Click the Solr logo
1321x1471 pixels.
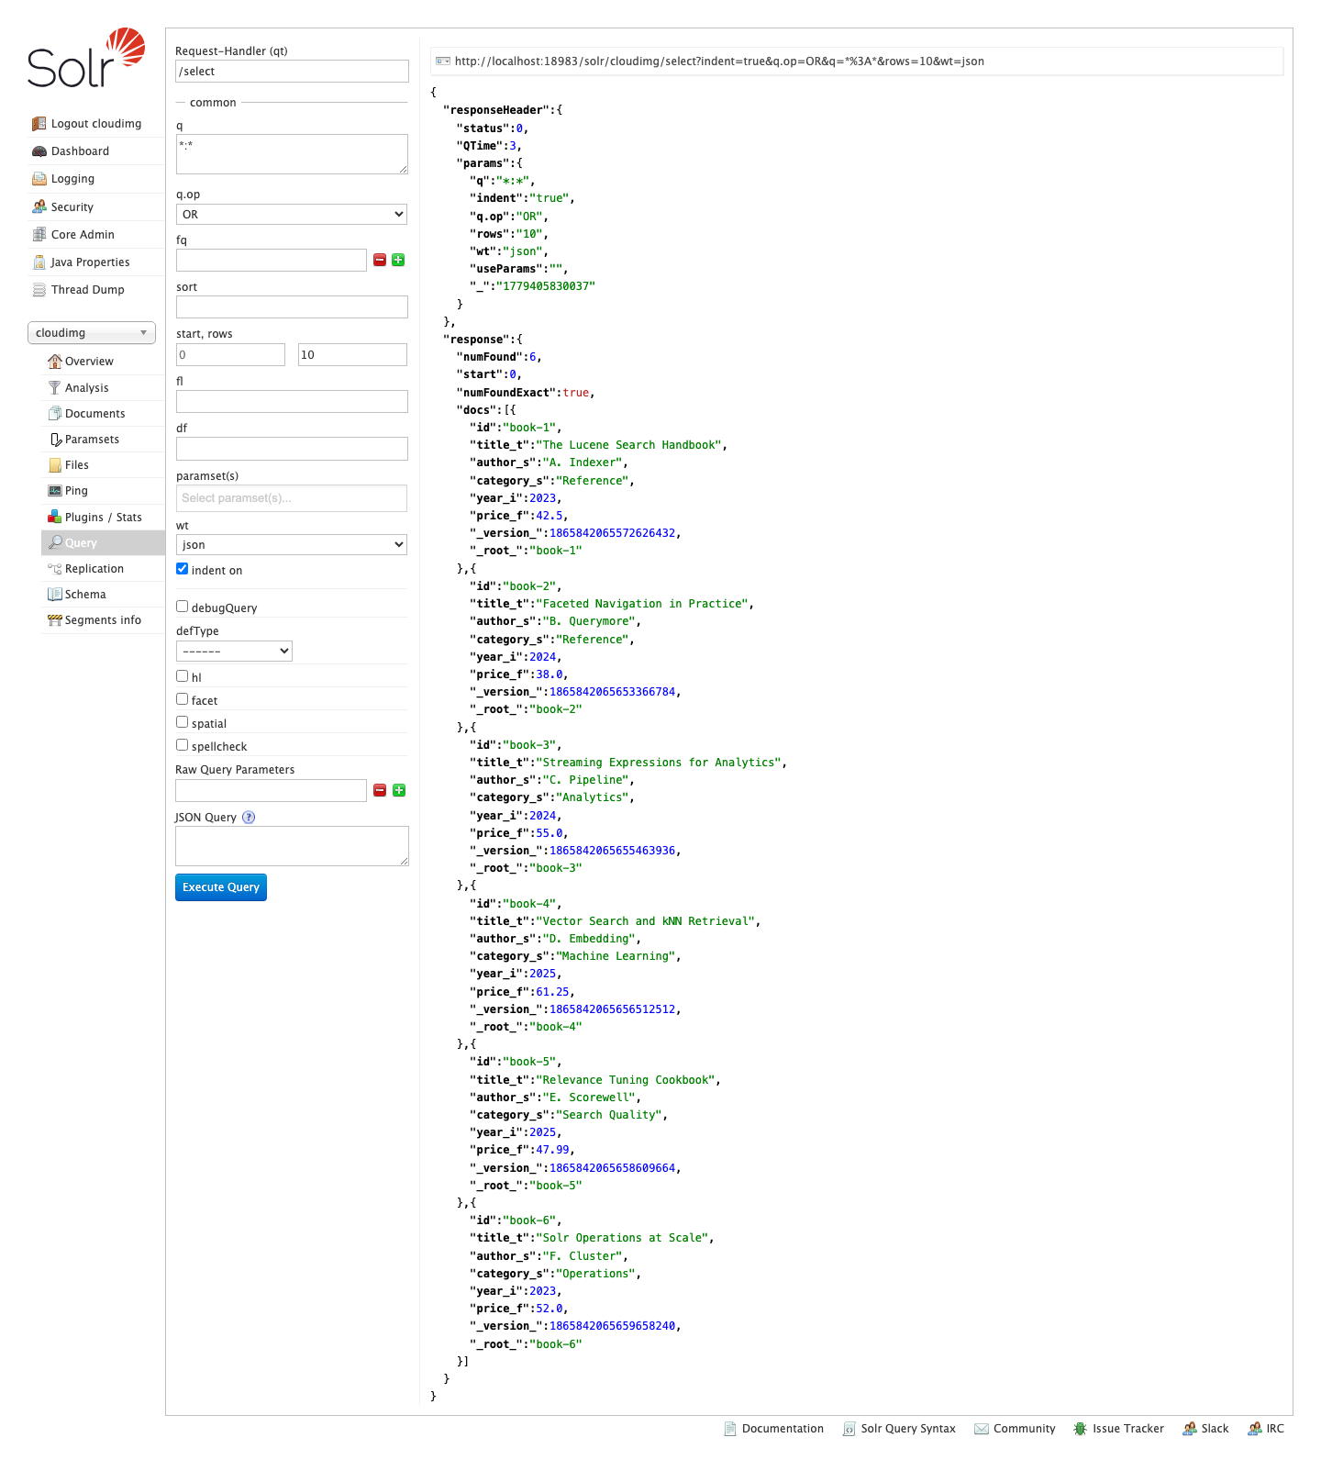pyautogui.click(x=86, y=58)
